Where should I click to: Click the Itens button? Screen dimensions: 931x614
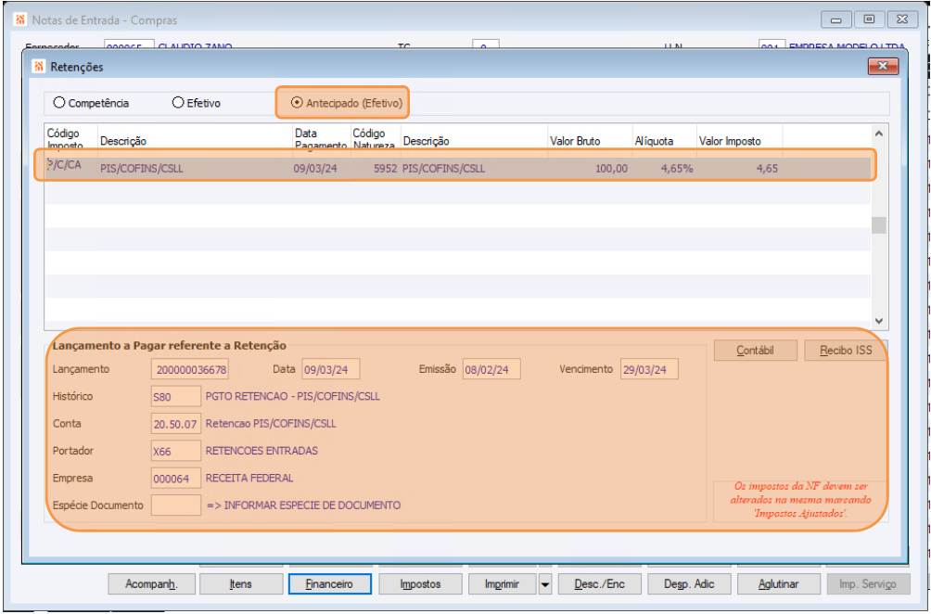240,584
